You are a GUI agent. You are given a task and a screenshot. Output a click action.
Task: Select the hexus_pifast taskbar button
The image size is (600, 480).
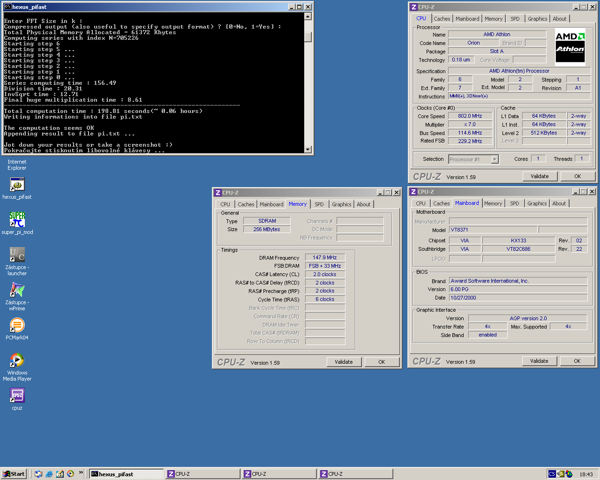click(x=127, y=474)
